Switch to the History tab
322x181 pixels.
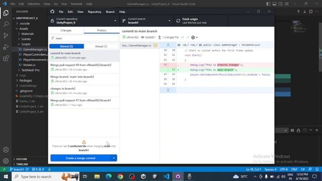tap(102, 30)
